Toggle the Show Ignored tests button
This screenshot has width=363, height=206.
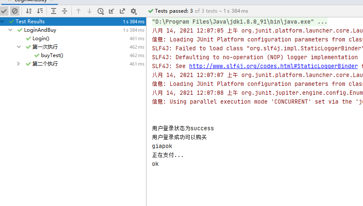coord(15,11)
